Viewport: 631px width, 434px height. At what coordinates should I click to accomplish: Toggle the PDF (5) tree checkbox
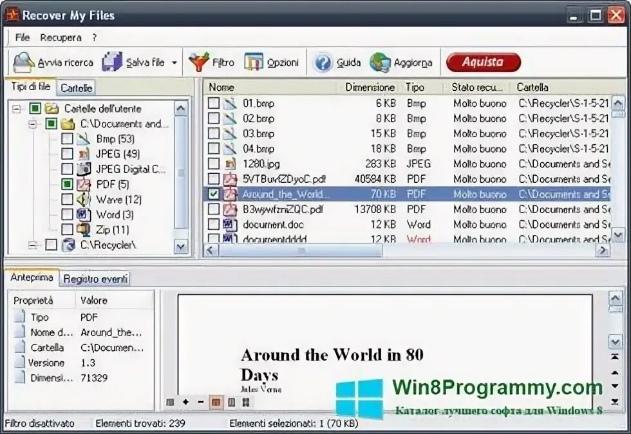pos(67,184)
